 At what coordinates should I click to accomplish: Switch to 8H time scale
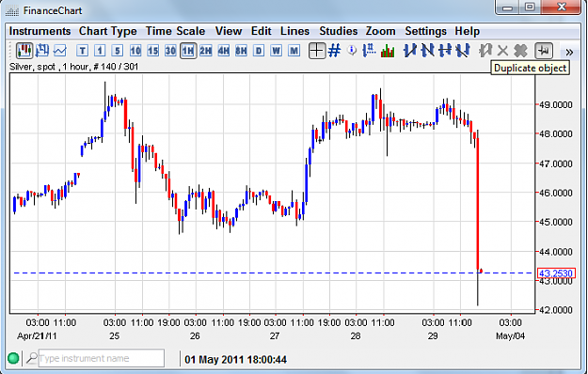click(241, 50)
